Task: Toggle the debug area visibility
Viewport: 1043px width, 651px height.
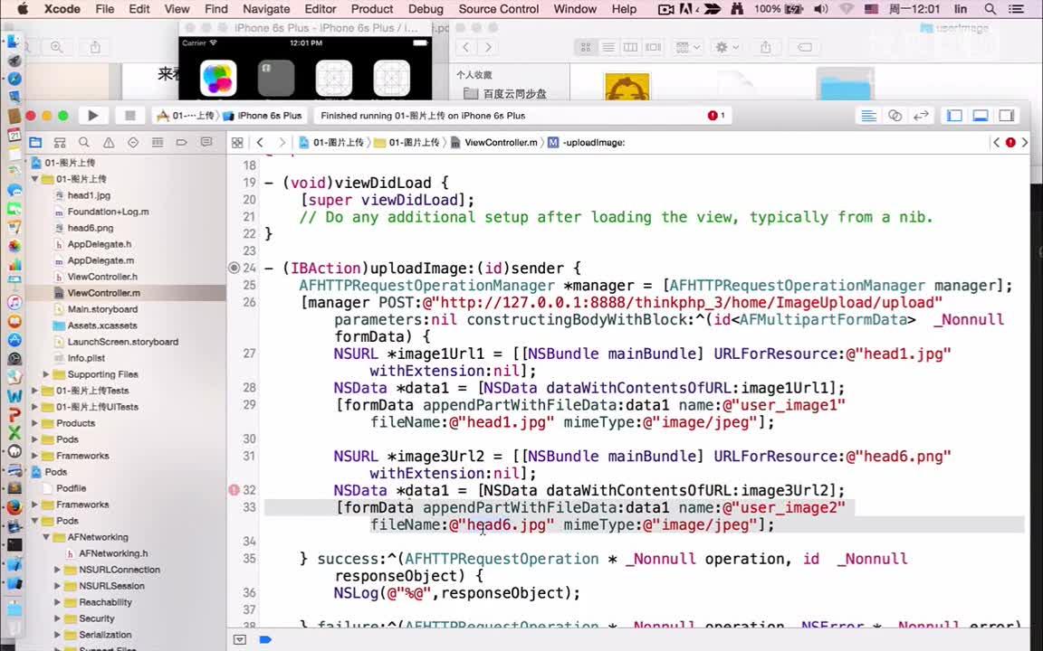Action: [981, 116]
